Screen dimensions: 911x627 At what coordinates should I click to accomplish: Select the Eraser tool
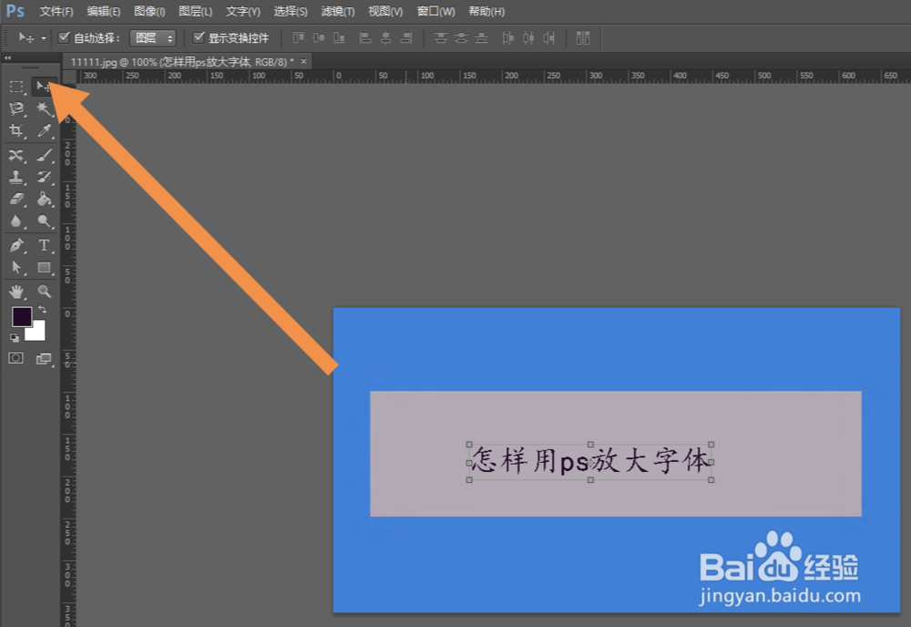click(x=15, y=200)
